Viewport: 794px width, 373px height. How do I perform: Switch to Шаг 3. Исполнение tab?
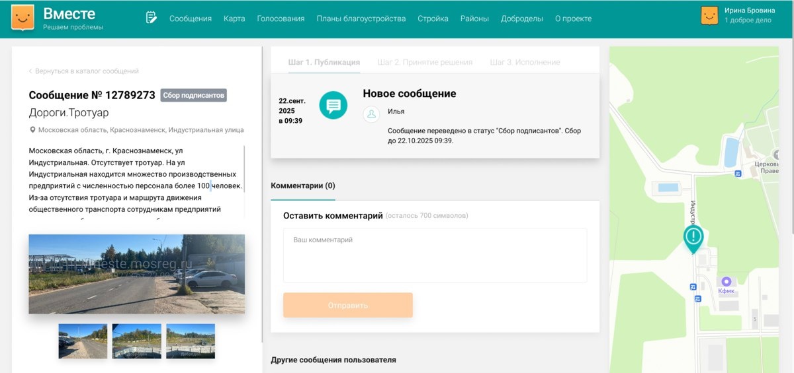click(x=525, y=62)
